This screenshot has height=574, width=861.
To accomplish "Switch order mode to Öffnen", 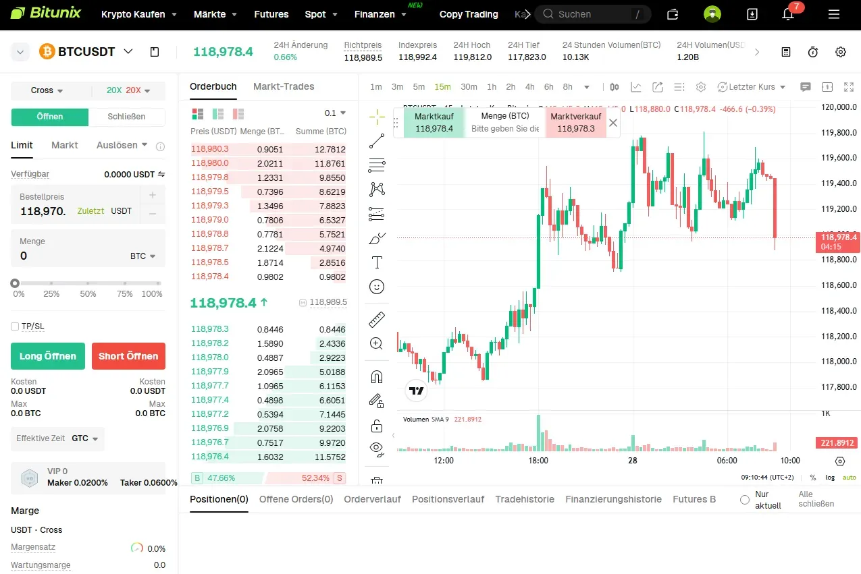I will click(x=50, y=117).
